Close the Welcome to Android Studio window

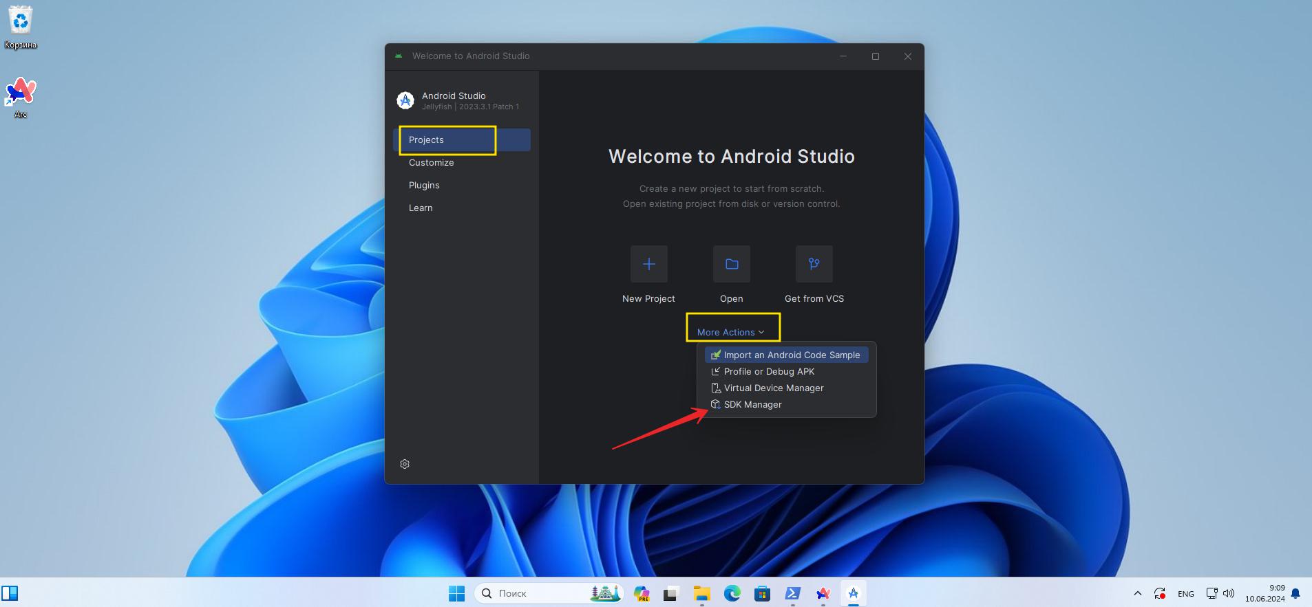pyautogui.click(x=908, y=56)
